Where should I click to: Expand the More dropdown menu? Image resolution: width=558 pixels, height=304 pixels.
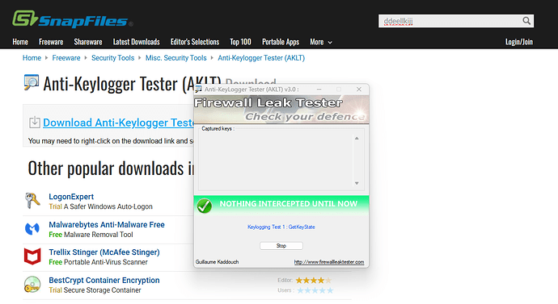click(x=320, y=42)
